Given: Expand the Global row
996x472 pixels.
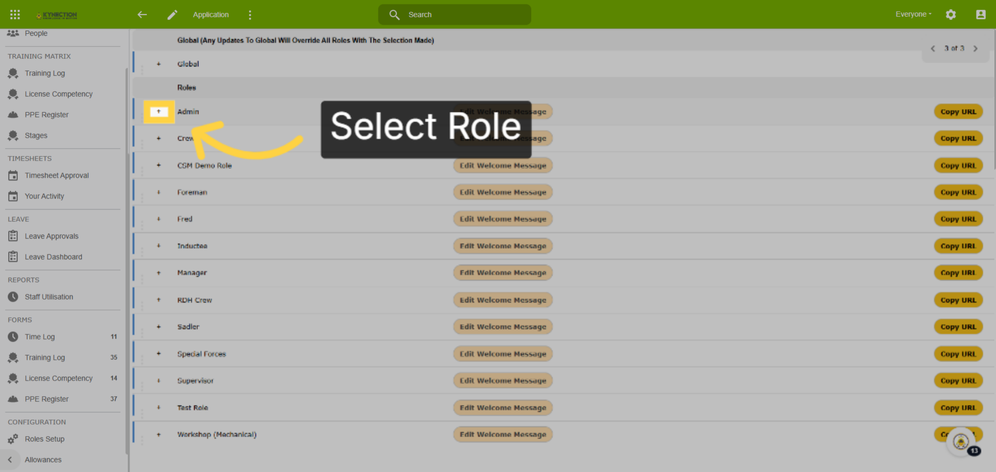Looking at the screenshot, I should (x=159, y=64).
